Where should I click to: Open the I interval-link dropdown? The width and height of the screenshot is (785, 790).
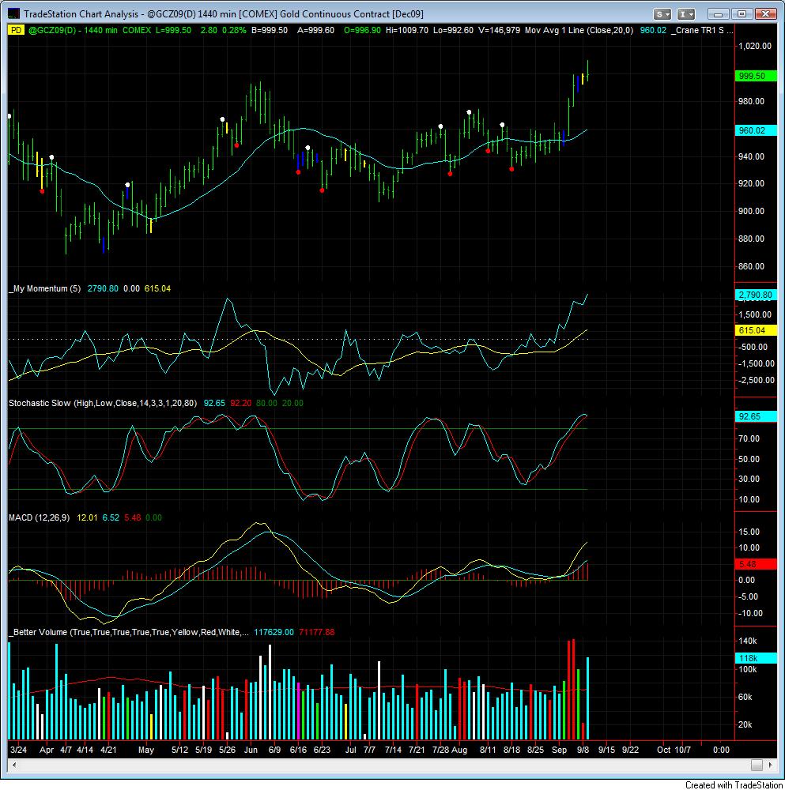point(685,14)
